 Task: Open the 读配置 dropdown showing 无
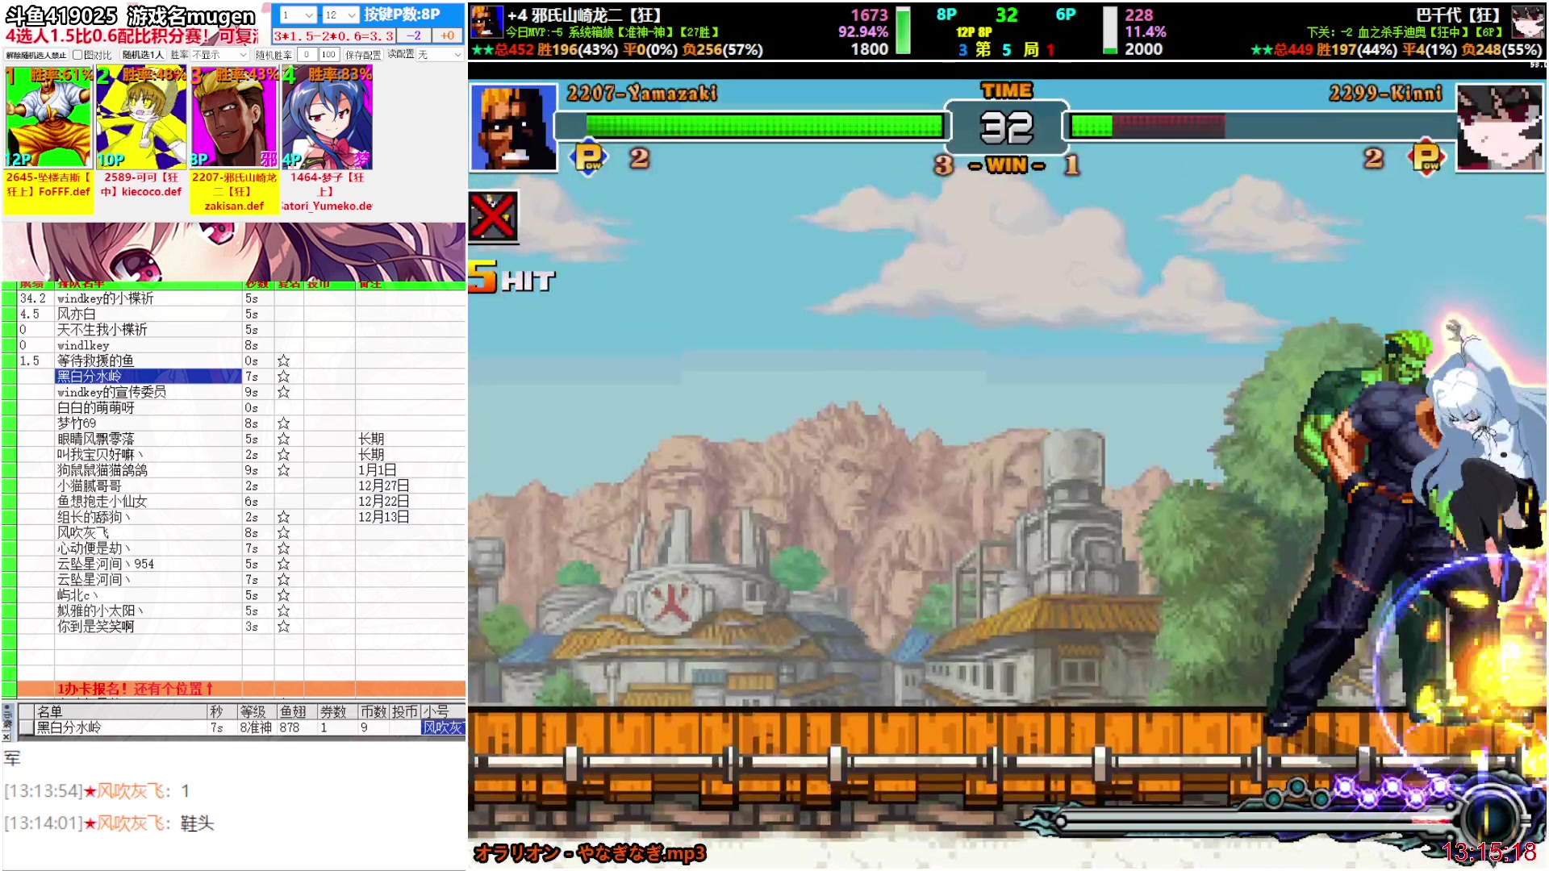tap(440, 55)
